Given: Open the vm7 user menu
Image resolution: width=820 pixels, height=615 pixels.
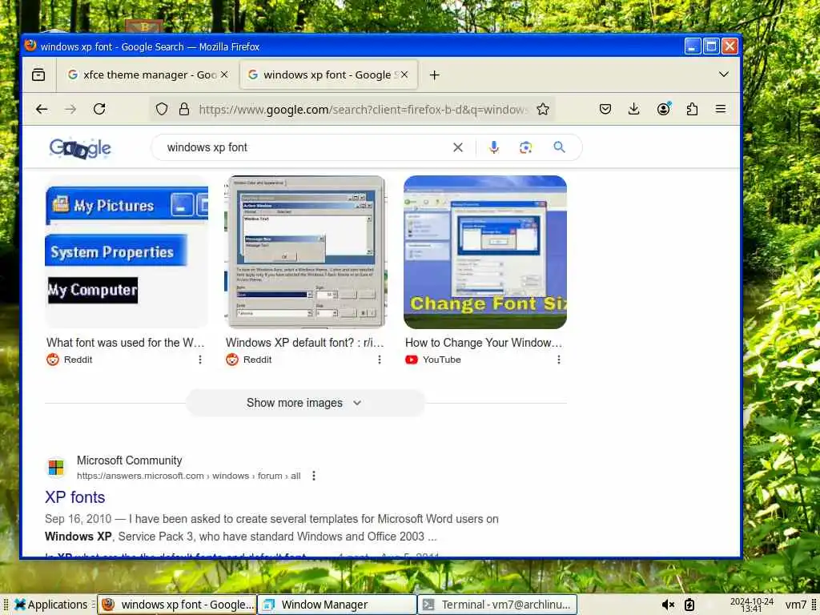Looking at the screenshot, I should (x=796, y=605).
